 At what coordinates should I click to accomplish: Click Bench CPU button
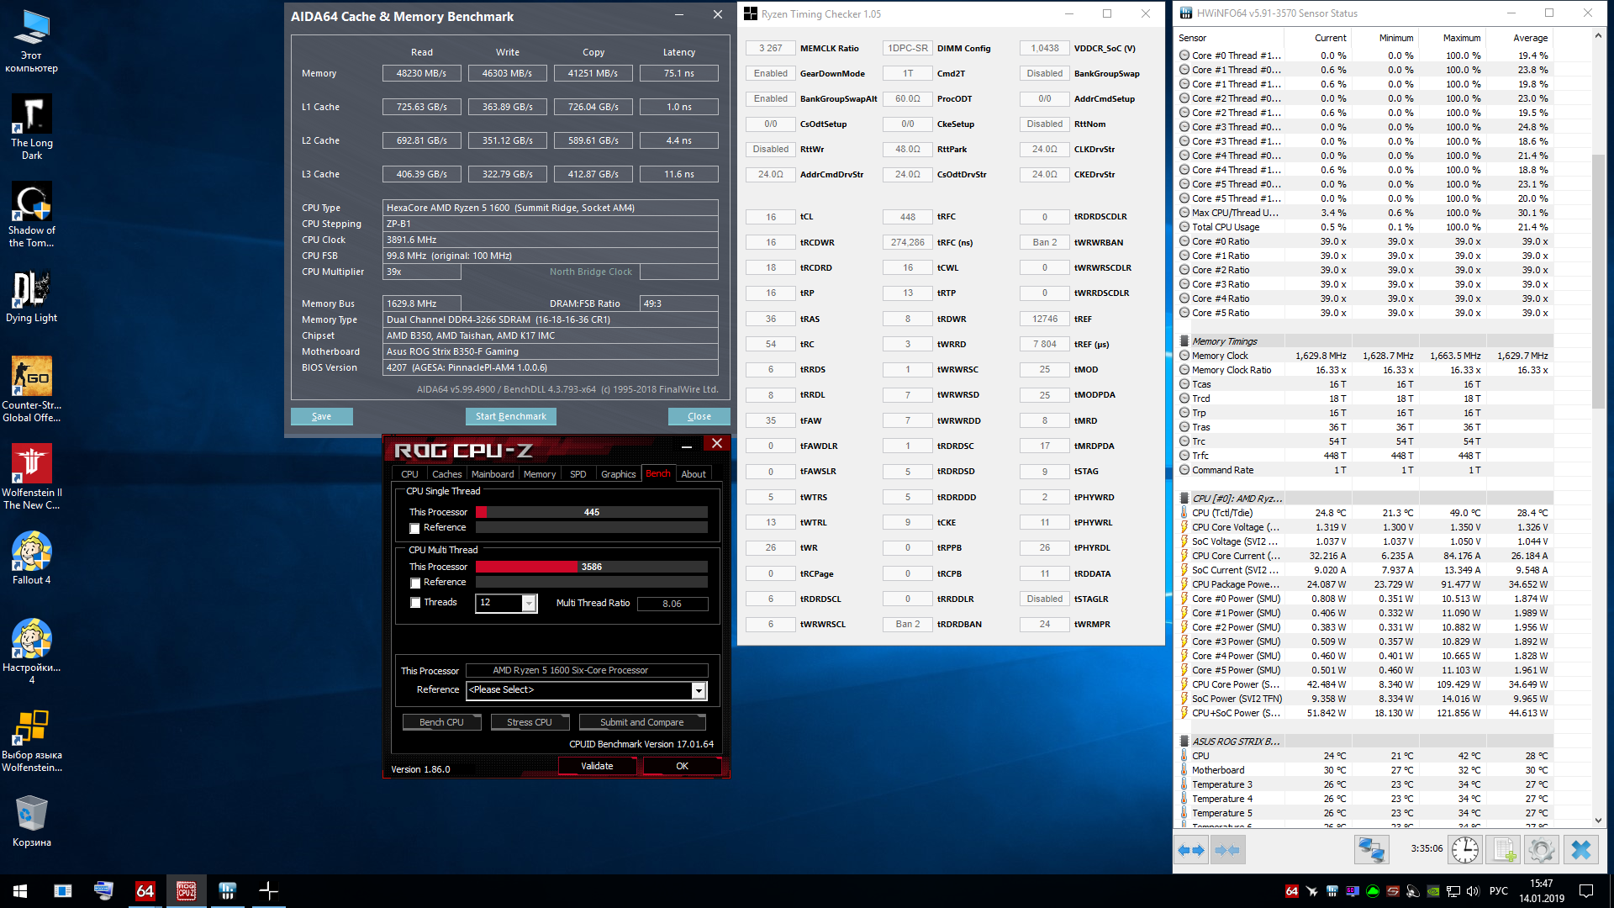tap(441, 722)
